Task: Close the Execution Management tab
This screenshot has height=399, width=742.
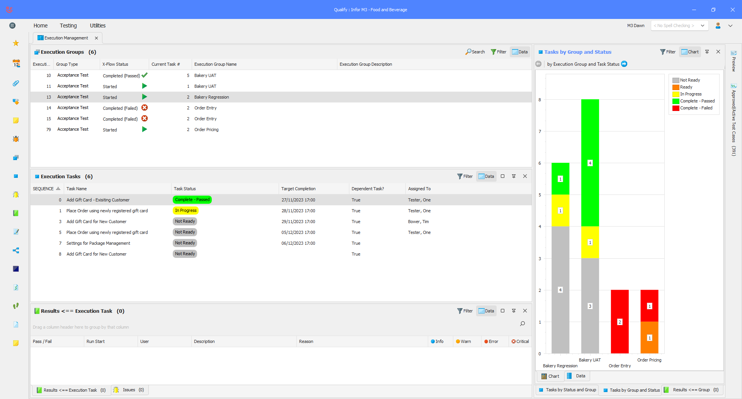Action: [x=96, y=38]
